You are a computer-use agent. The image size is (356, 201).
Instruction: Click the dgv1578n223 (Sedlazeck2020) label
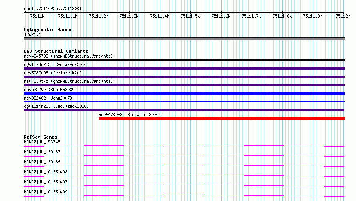(x=56, y=64)
